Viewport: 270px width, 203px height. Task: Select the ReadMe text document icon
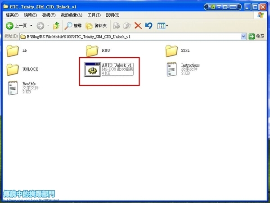[13, 88]
